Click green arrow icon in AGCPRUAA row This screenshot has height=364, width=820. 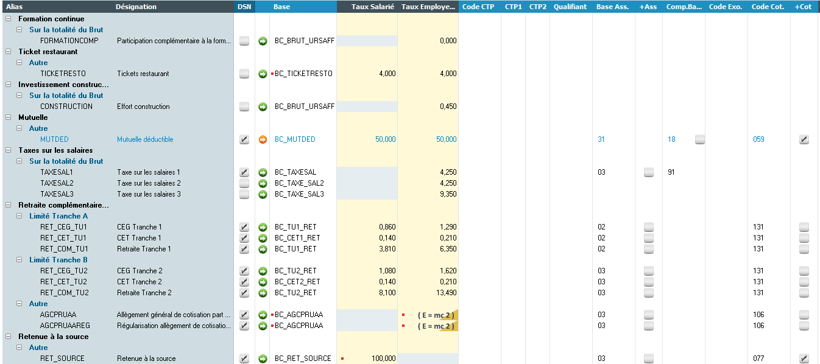coord(263,315)
